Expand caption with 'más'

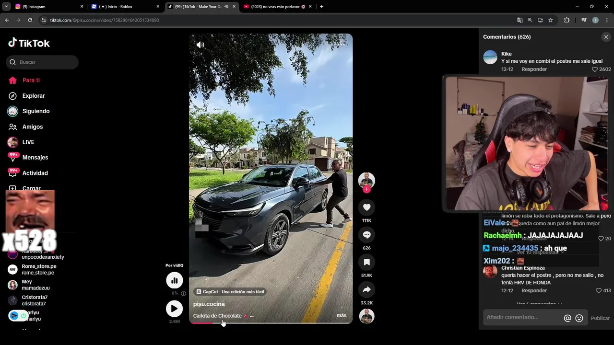tap(342, 316)
